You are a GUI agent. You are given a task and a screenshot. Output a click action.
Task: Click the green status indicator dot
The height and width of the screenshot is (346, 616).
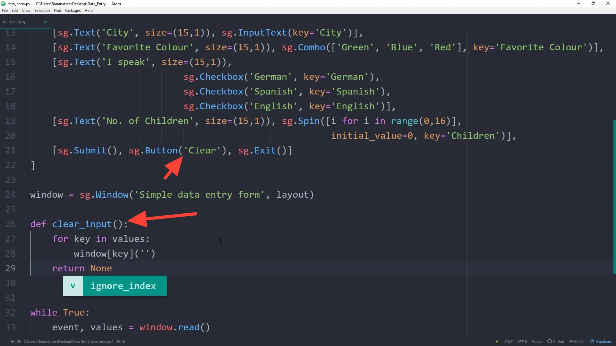tap(497, 342)
